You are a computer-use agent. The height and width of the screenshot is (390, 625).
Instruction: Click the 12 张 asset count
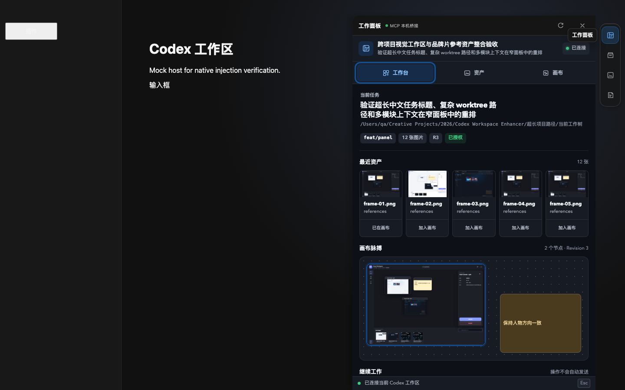(x=582, y=162)
